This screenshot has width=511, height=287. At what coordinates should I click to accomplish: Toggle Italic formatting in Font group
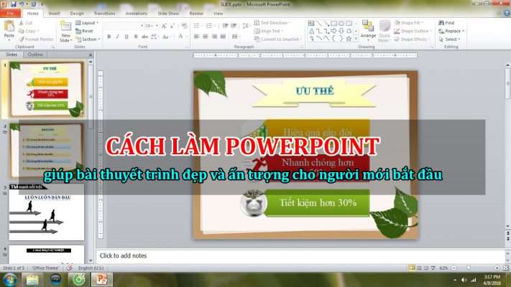pos(119,37)
